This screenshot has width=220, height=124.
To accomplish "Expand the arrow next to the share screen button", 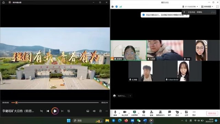I will (x=139, y=113).
